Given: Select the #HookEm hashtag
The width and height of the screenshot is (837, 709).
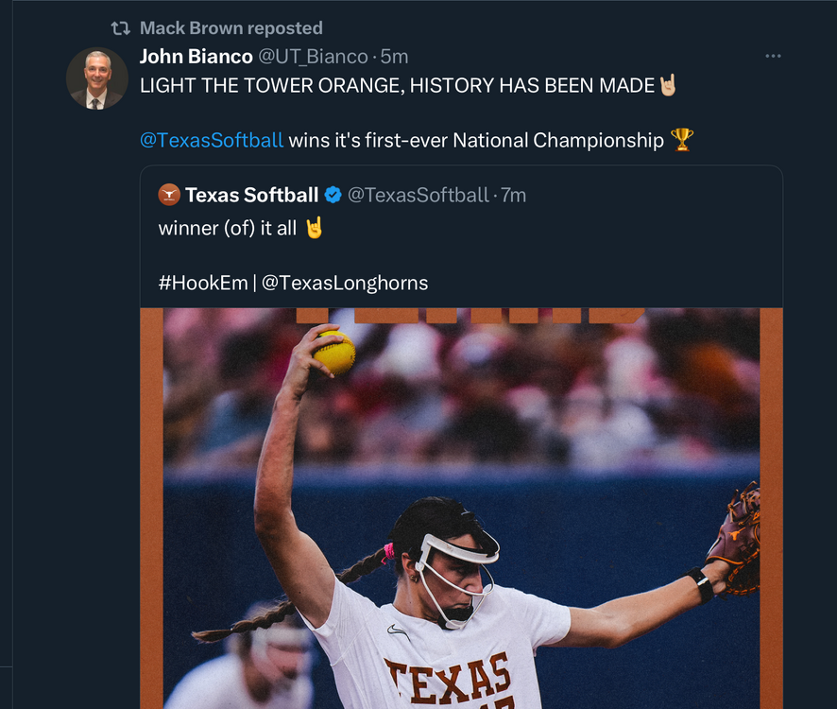Looking at the screenshot, I should point(203,283).
